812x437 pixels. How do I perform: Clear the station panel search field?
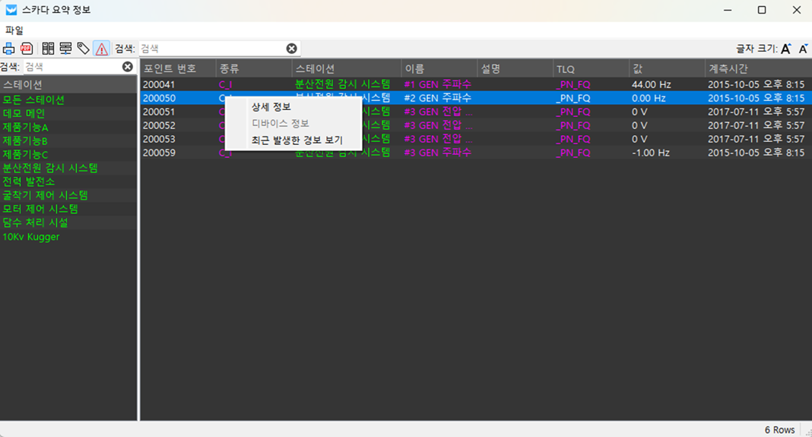128,67
